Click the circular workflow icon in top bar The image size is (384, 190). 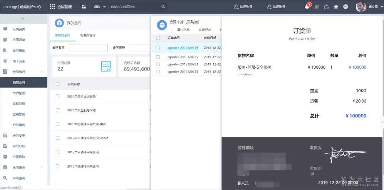click(x=326, y=7)
